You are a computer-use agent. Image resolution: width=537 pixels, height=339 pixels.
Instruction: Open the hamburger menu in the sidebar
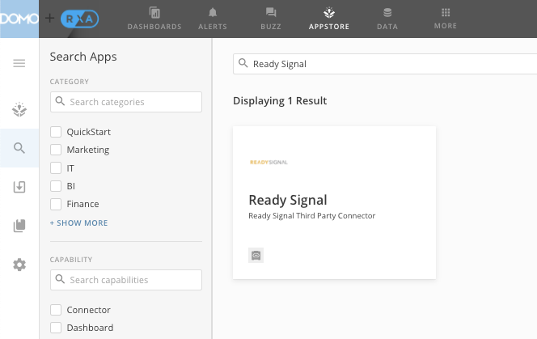click(19, 63)
